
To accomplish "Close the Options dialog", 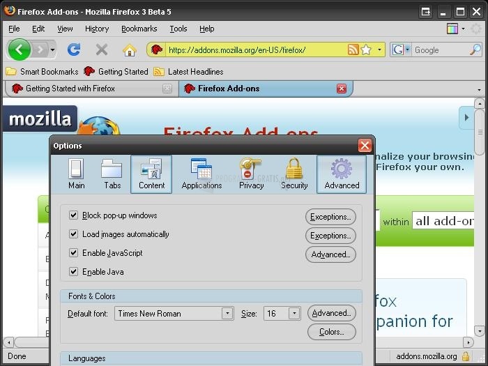I will pos(365,145).
